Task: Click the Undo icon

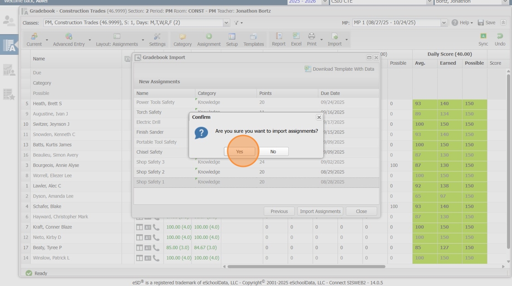Action: [x=500, y=40]
